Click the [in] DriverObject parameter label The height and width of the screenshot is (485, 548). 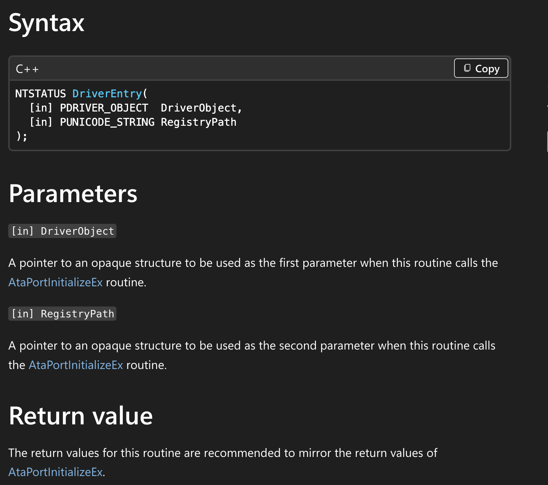[63, 231]
